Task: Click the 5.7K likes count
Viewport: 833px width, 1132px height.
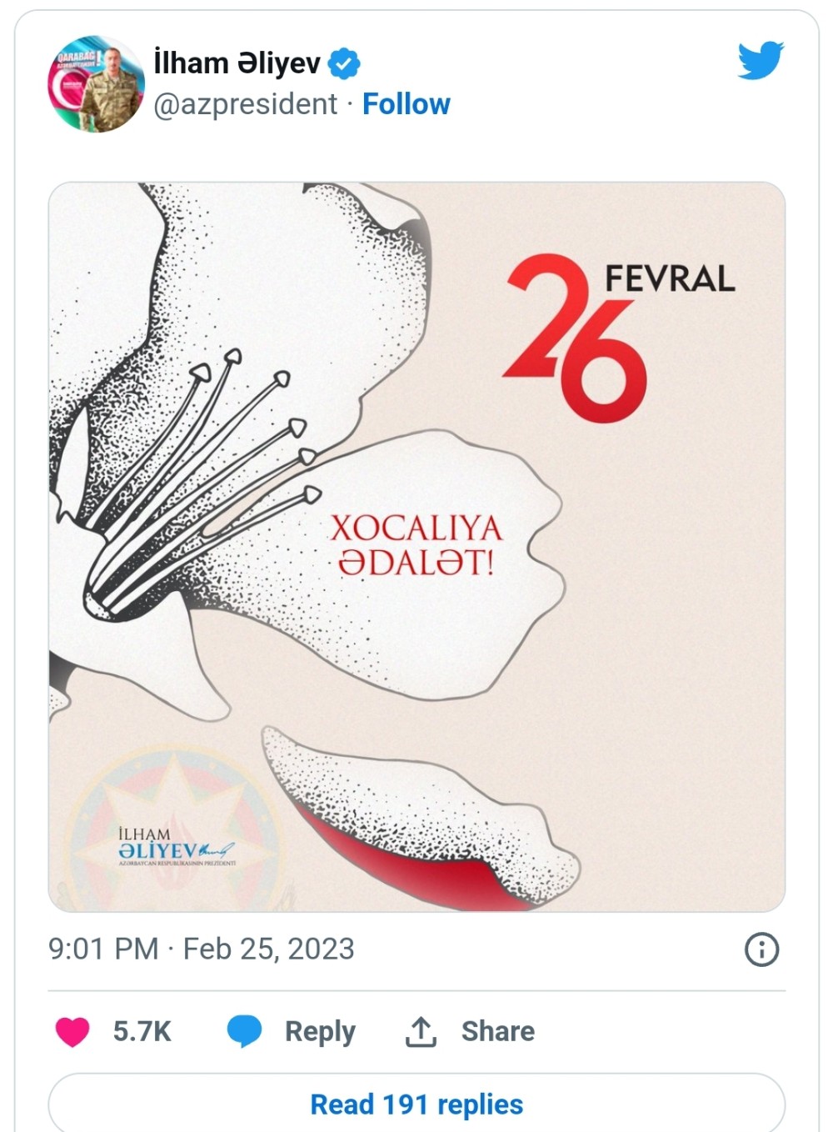Action: click(x=142, y=1031)
